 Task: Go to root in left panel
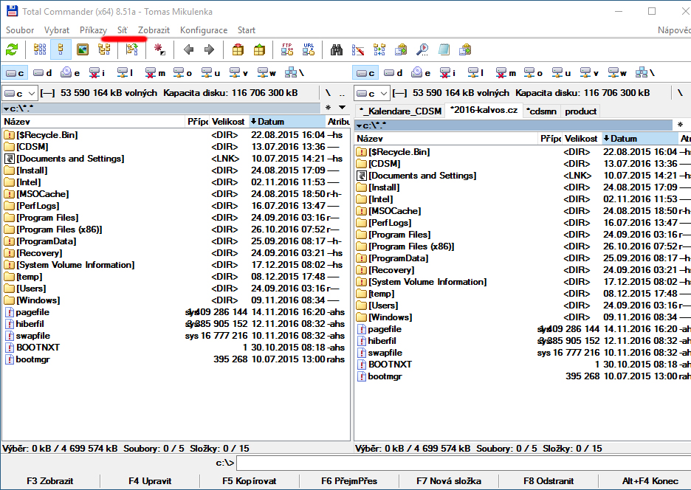click(x=328, y=93)
